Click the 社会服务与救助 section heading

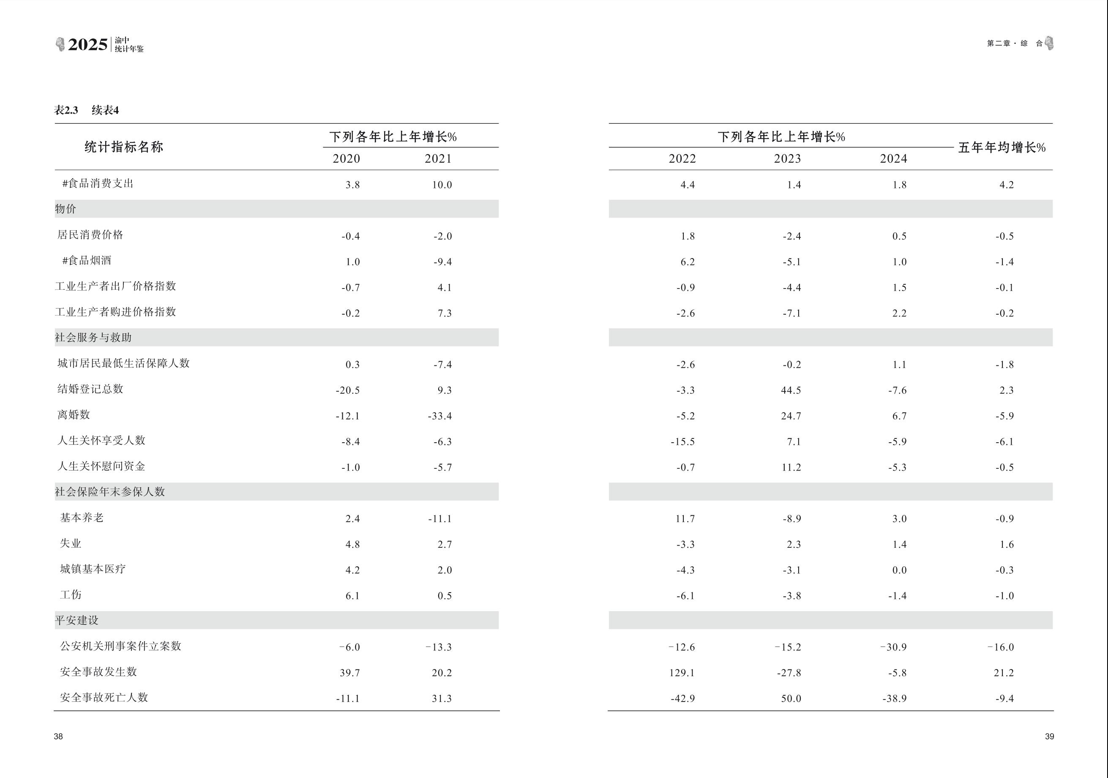(x=93, y=337)
